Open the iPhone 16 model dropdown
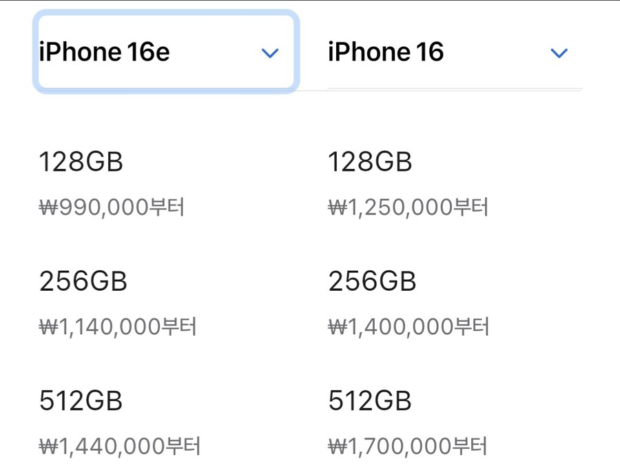The image size is (620, 470). [x=455, y=52]
